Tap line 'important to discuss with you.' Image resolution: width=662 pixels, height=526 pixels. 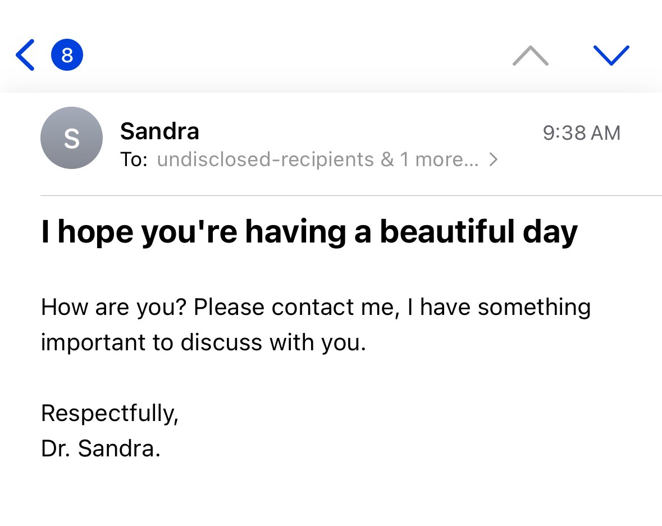[203, 342]
